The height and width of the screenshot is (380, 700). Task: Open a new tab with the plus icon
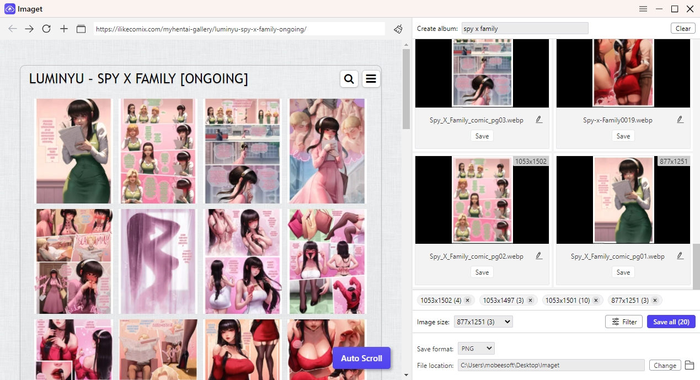pyautogui.click(x=64, y=29)
